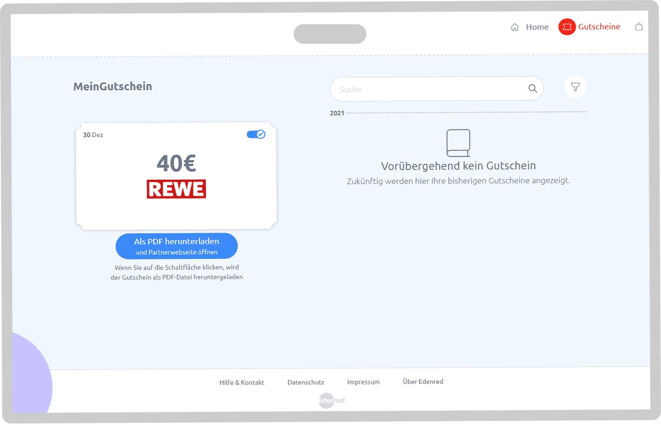Click inside the Suche search field

coord(427,89)
